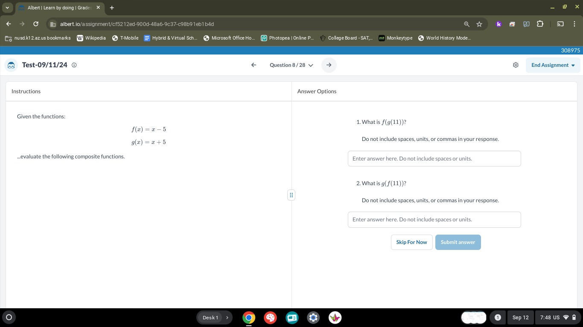Expand the Question 8 / 28 dropdown
Screen dimensions: 583x327
(291, 65)
